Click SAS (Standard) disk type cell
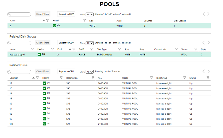The height and width of the screenshot is (138, 223). pyautogui.click(x=104, y=54)
